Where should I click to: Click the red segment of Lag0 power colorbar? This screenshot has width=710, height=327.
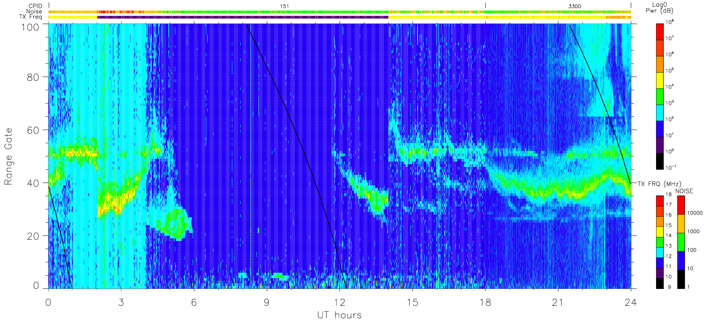click(x=660, y=32)
